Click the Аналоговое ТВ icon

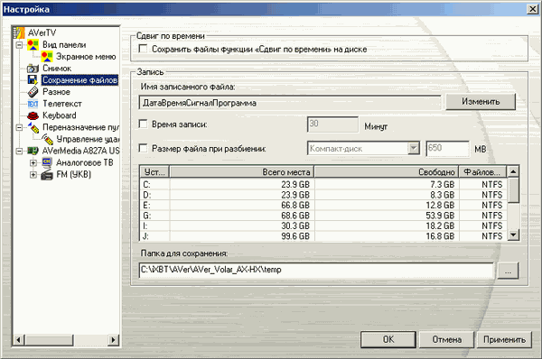click(47, 162)
